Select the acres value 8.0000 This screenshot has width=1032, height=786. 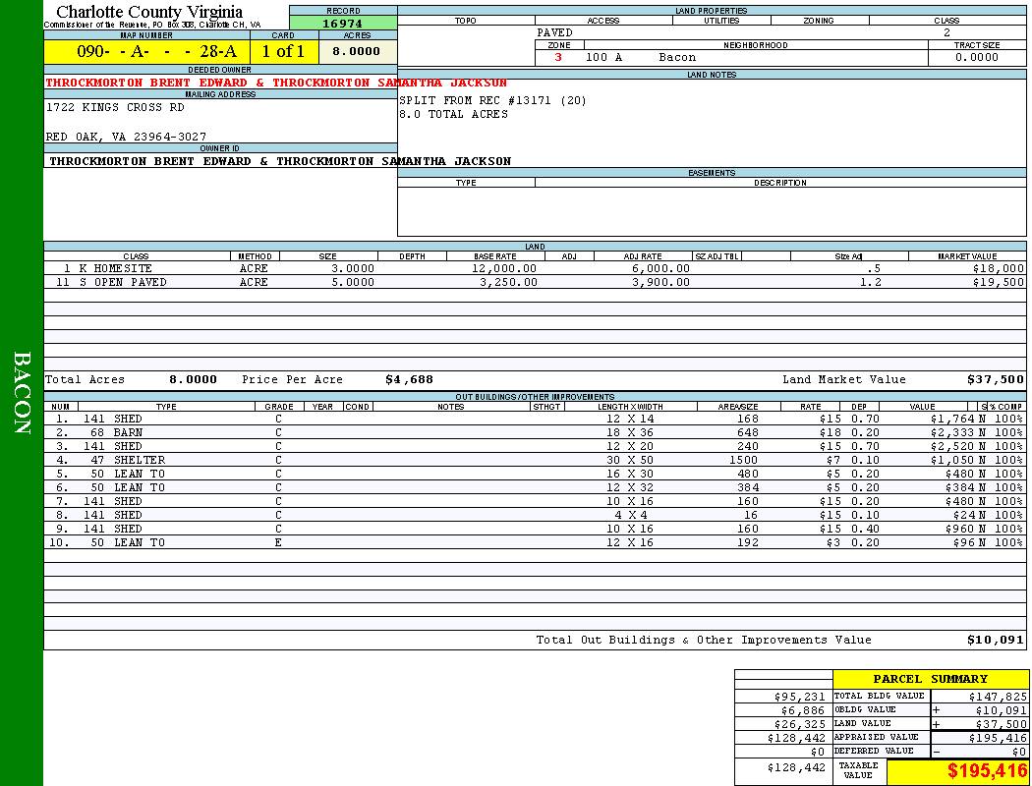[356, 52]
